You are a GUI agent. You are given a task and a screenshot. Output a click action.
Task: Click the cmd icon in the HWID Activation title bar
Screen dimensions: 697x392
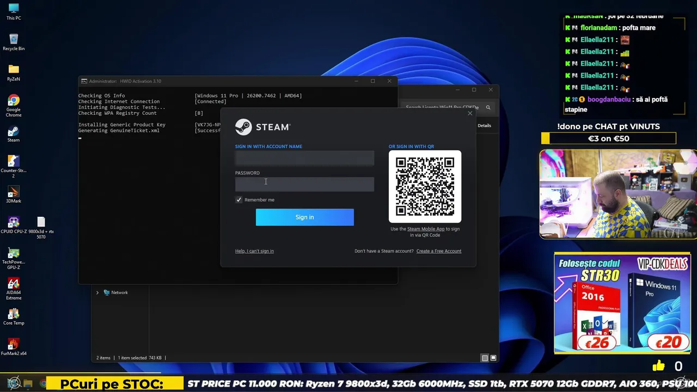click(x=84, y=81)
